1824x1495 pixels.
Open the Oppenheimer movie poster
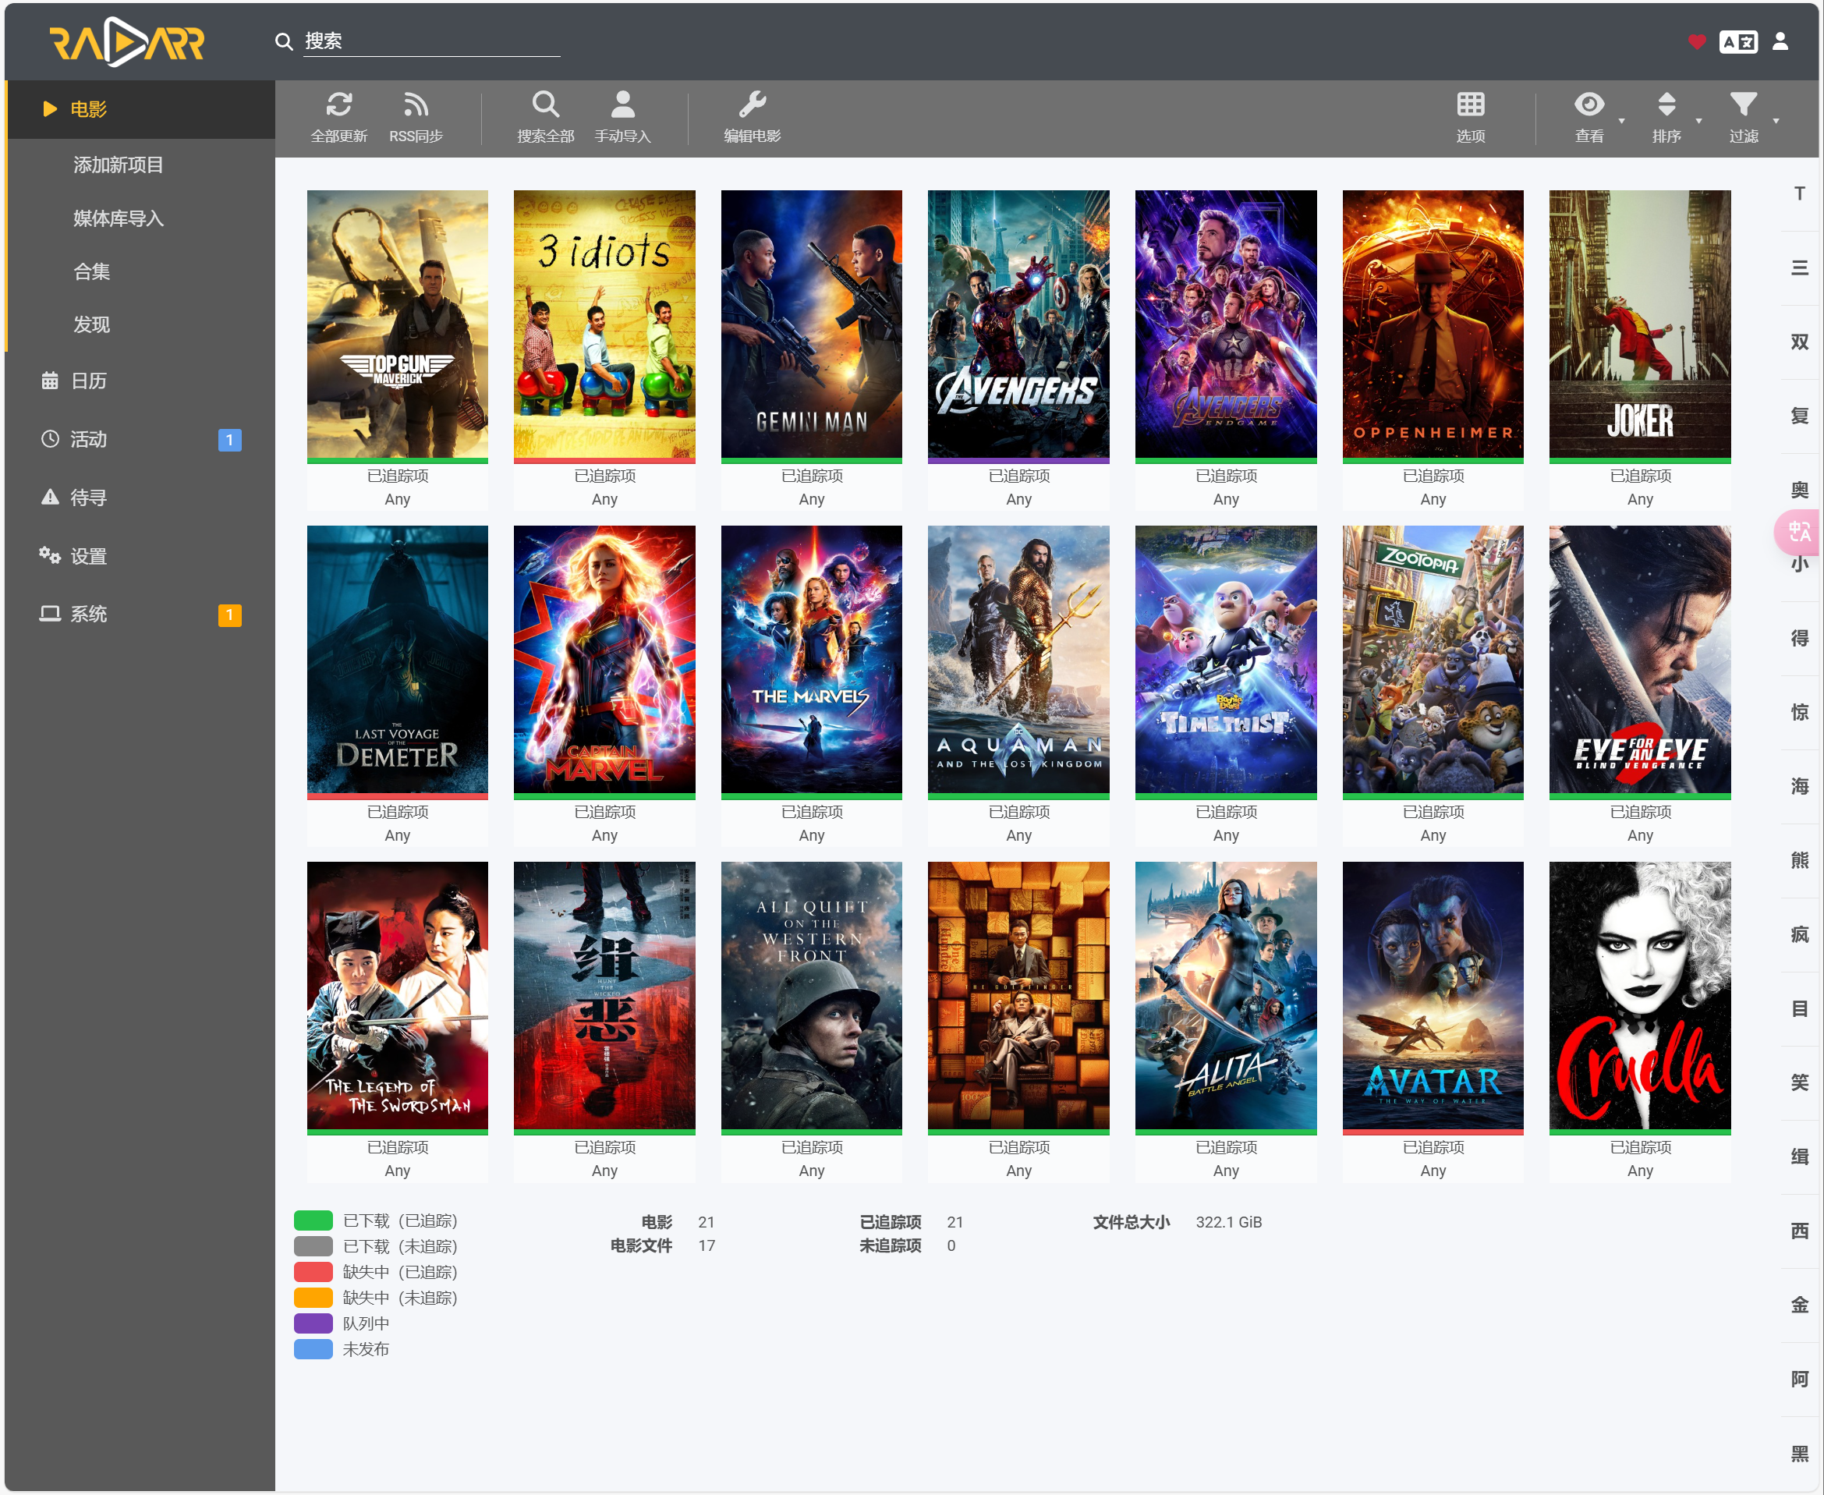pos(1433,324)
